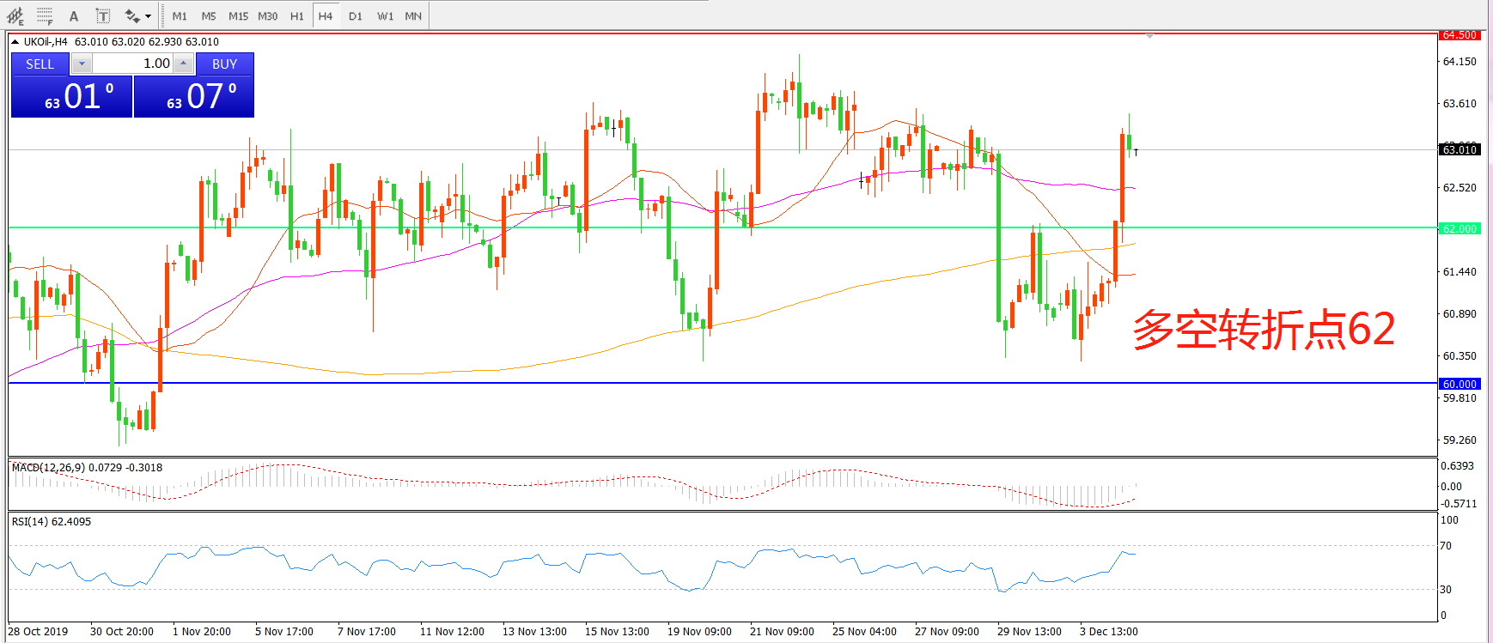This screenshot has width=1493, height=643.
Task: Click the SELL button
Action: tap(40, 64)
